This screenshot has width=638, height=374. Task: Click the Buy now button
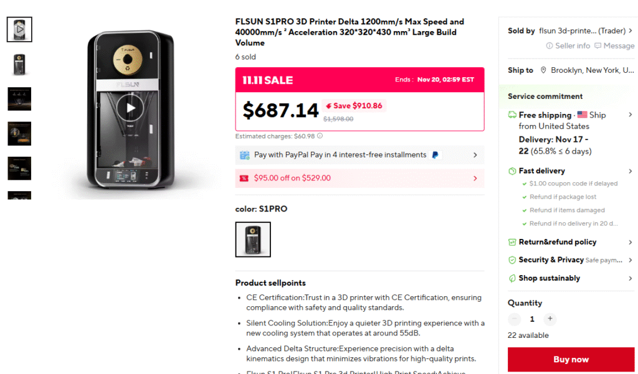(x=571, y=360)
